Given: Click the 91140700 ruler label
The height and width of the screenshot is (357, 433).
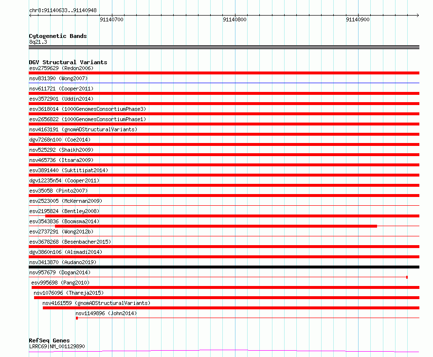Looking at the screenshot, I should pos(111,19).
